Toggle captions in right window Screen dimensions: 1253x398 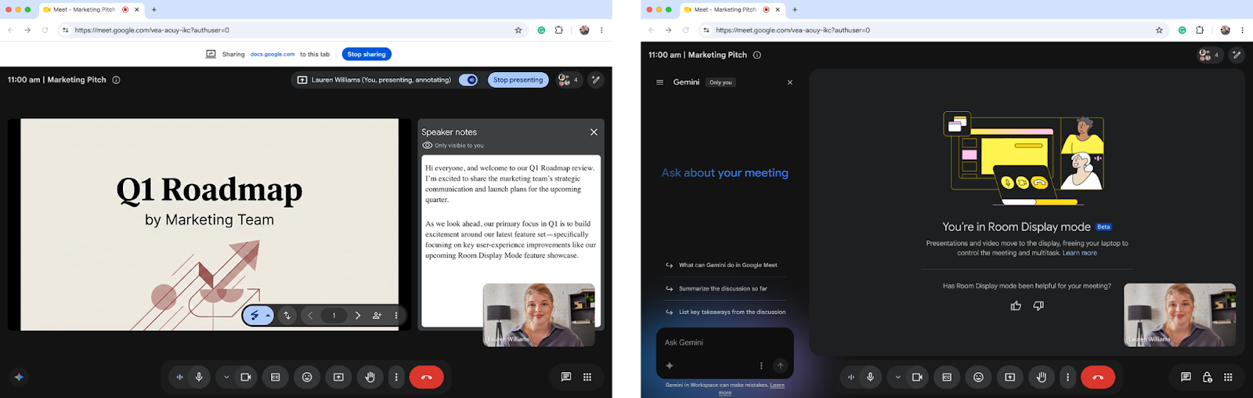coord(947,377)
